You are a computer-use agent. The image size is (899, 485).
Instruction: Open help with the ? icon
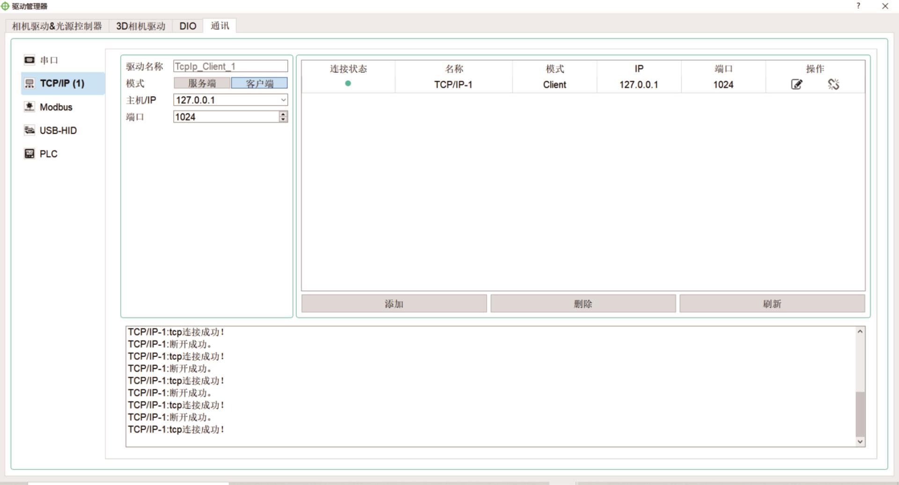858,6
